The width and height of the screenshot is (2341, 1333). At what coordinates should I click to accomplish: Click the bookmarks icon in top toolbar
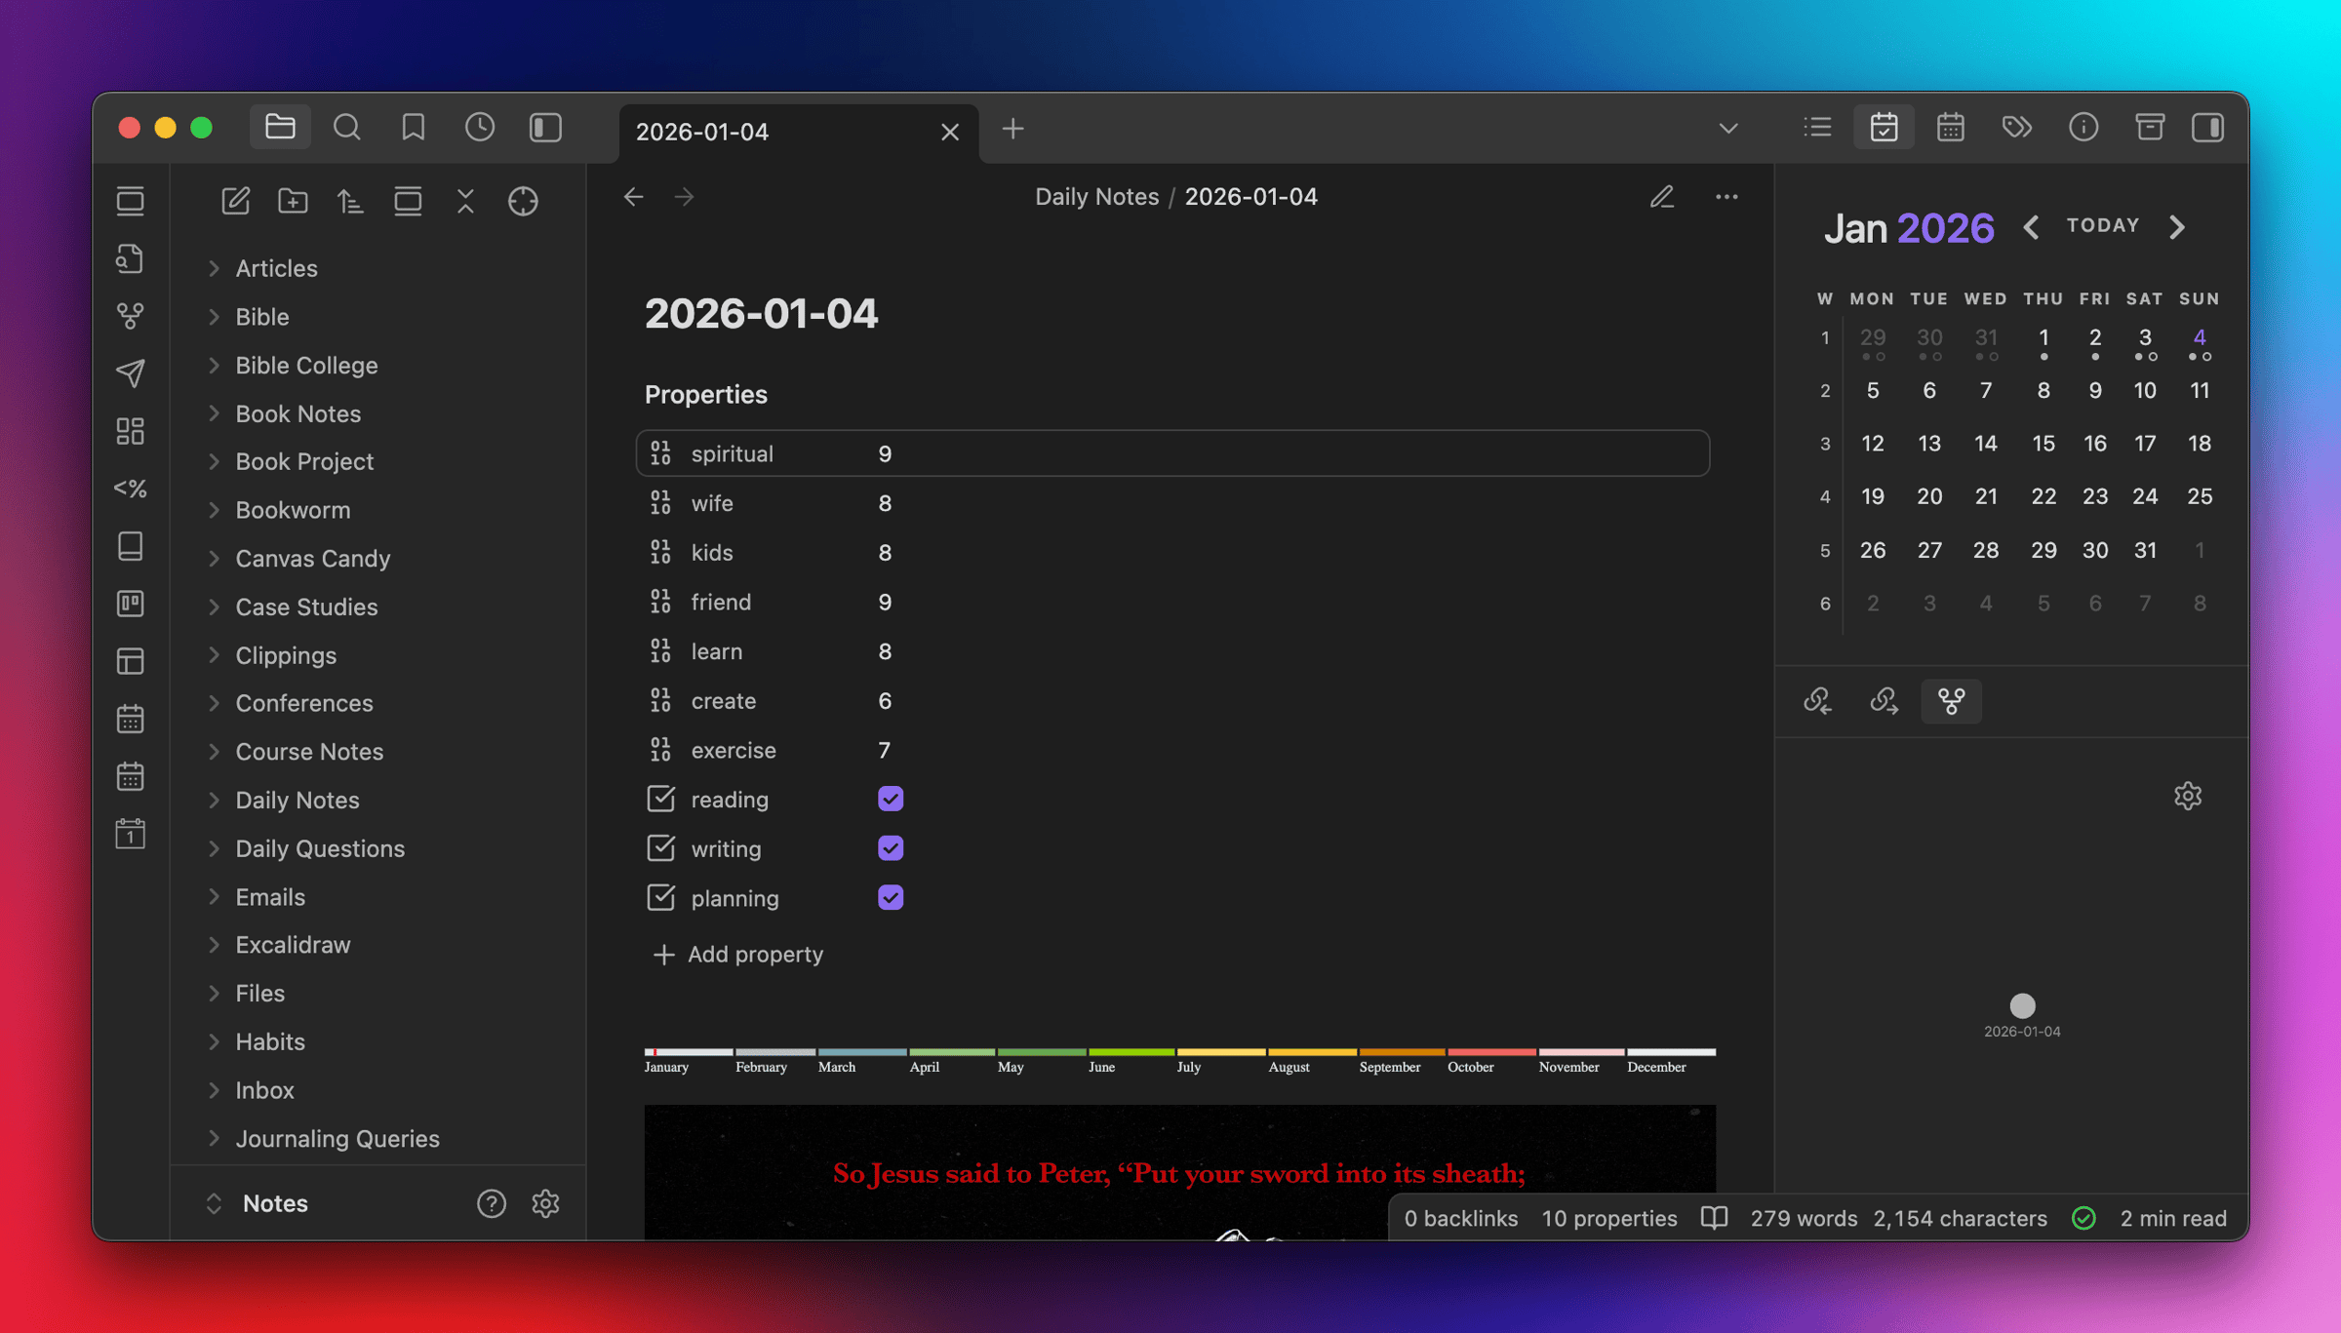[413, 128]
